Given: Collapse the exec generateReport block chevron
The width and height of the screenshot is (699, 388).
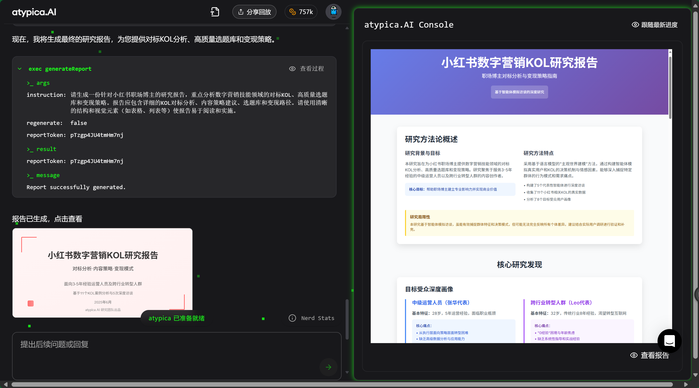Looking at the screenshot, I should (20, 69).
